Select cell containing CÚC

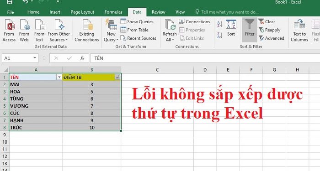point(36,113)
